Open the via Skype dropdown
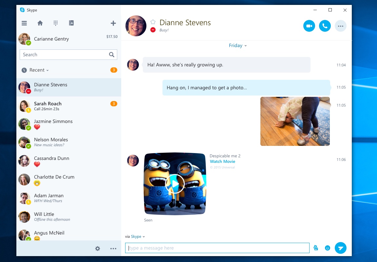This screenshot has width=377, height=262. coord(138,236)
